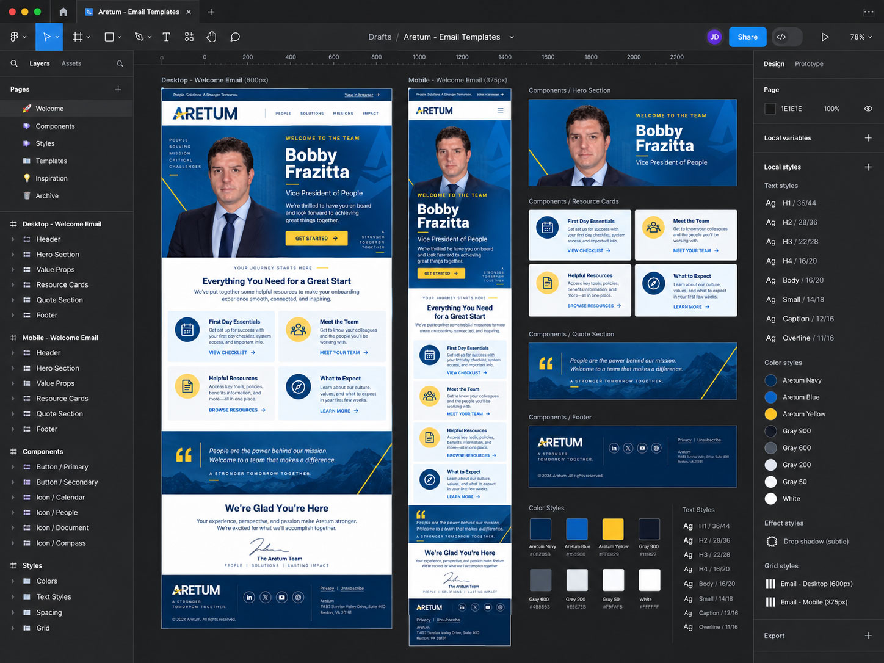Expand Button / Primary component layer
Image resolution: width=884 pixels, height=663 pixels.
tap(13, 467)
